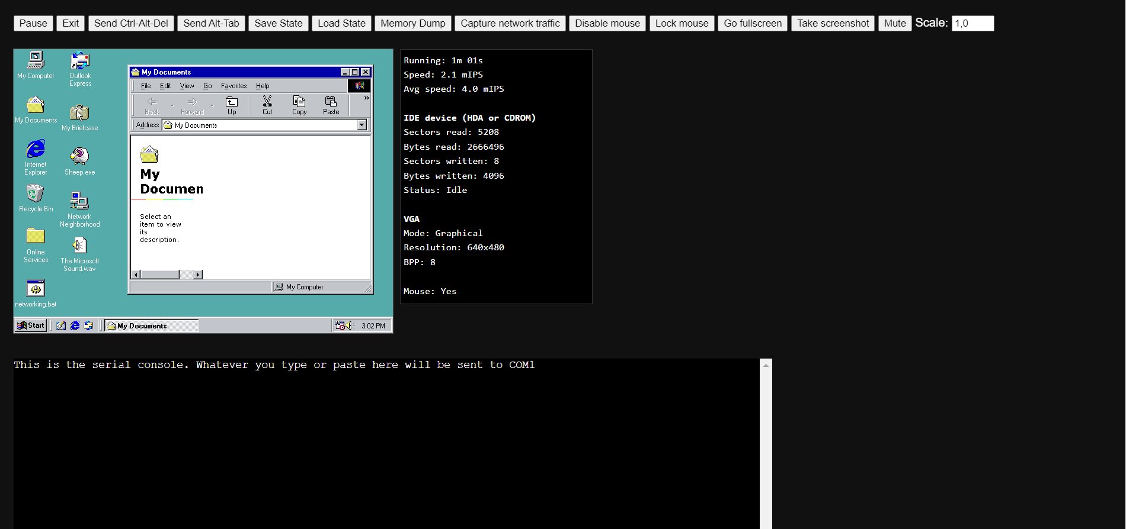Select the My Briefcase desktop icon
This screenshot has width=1126, height=529.
click(80, 118)
